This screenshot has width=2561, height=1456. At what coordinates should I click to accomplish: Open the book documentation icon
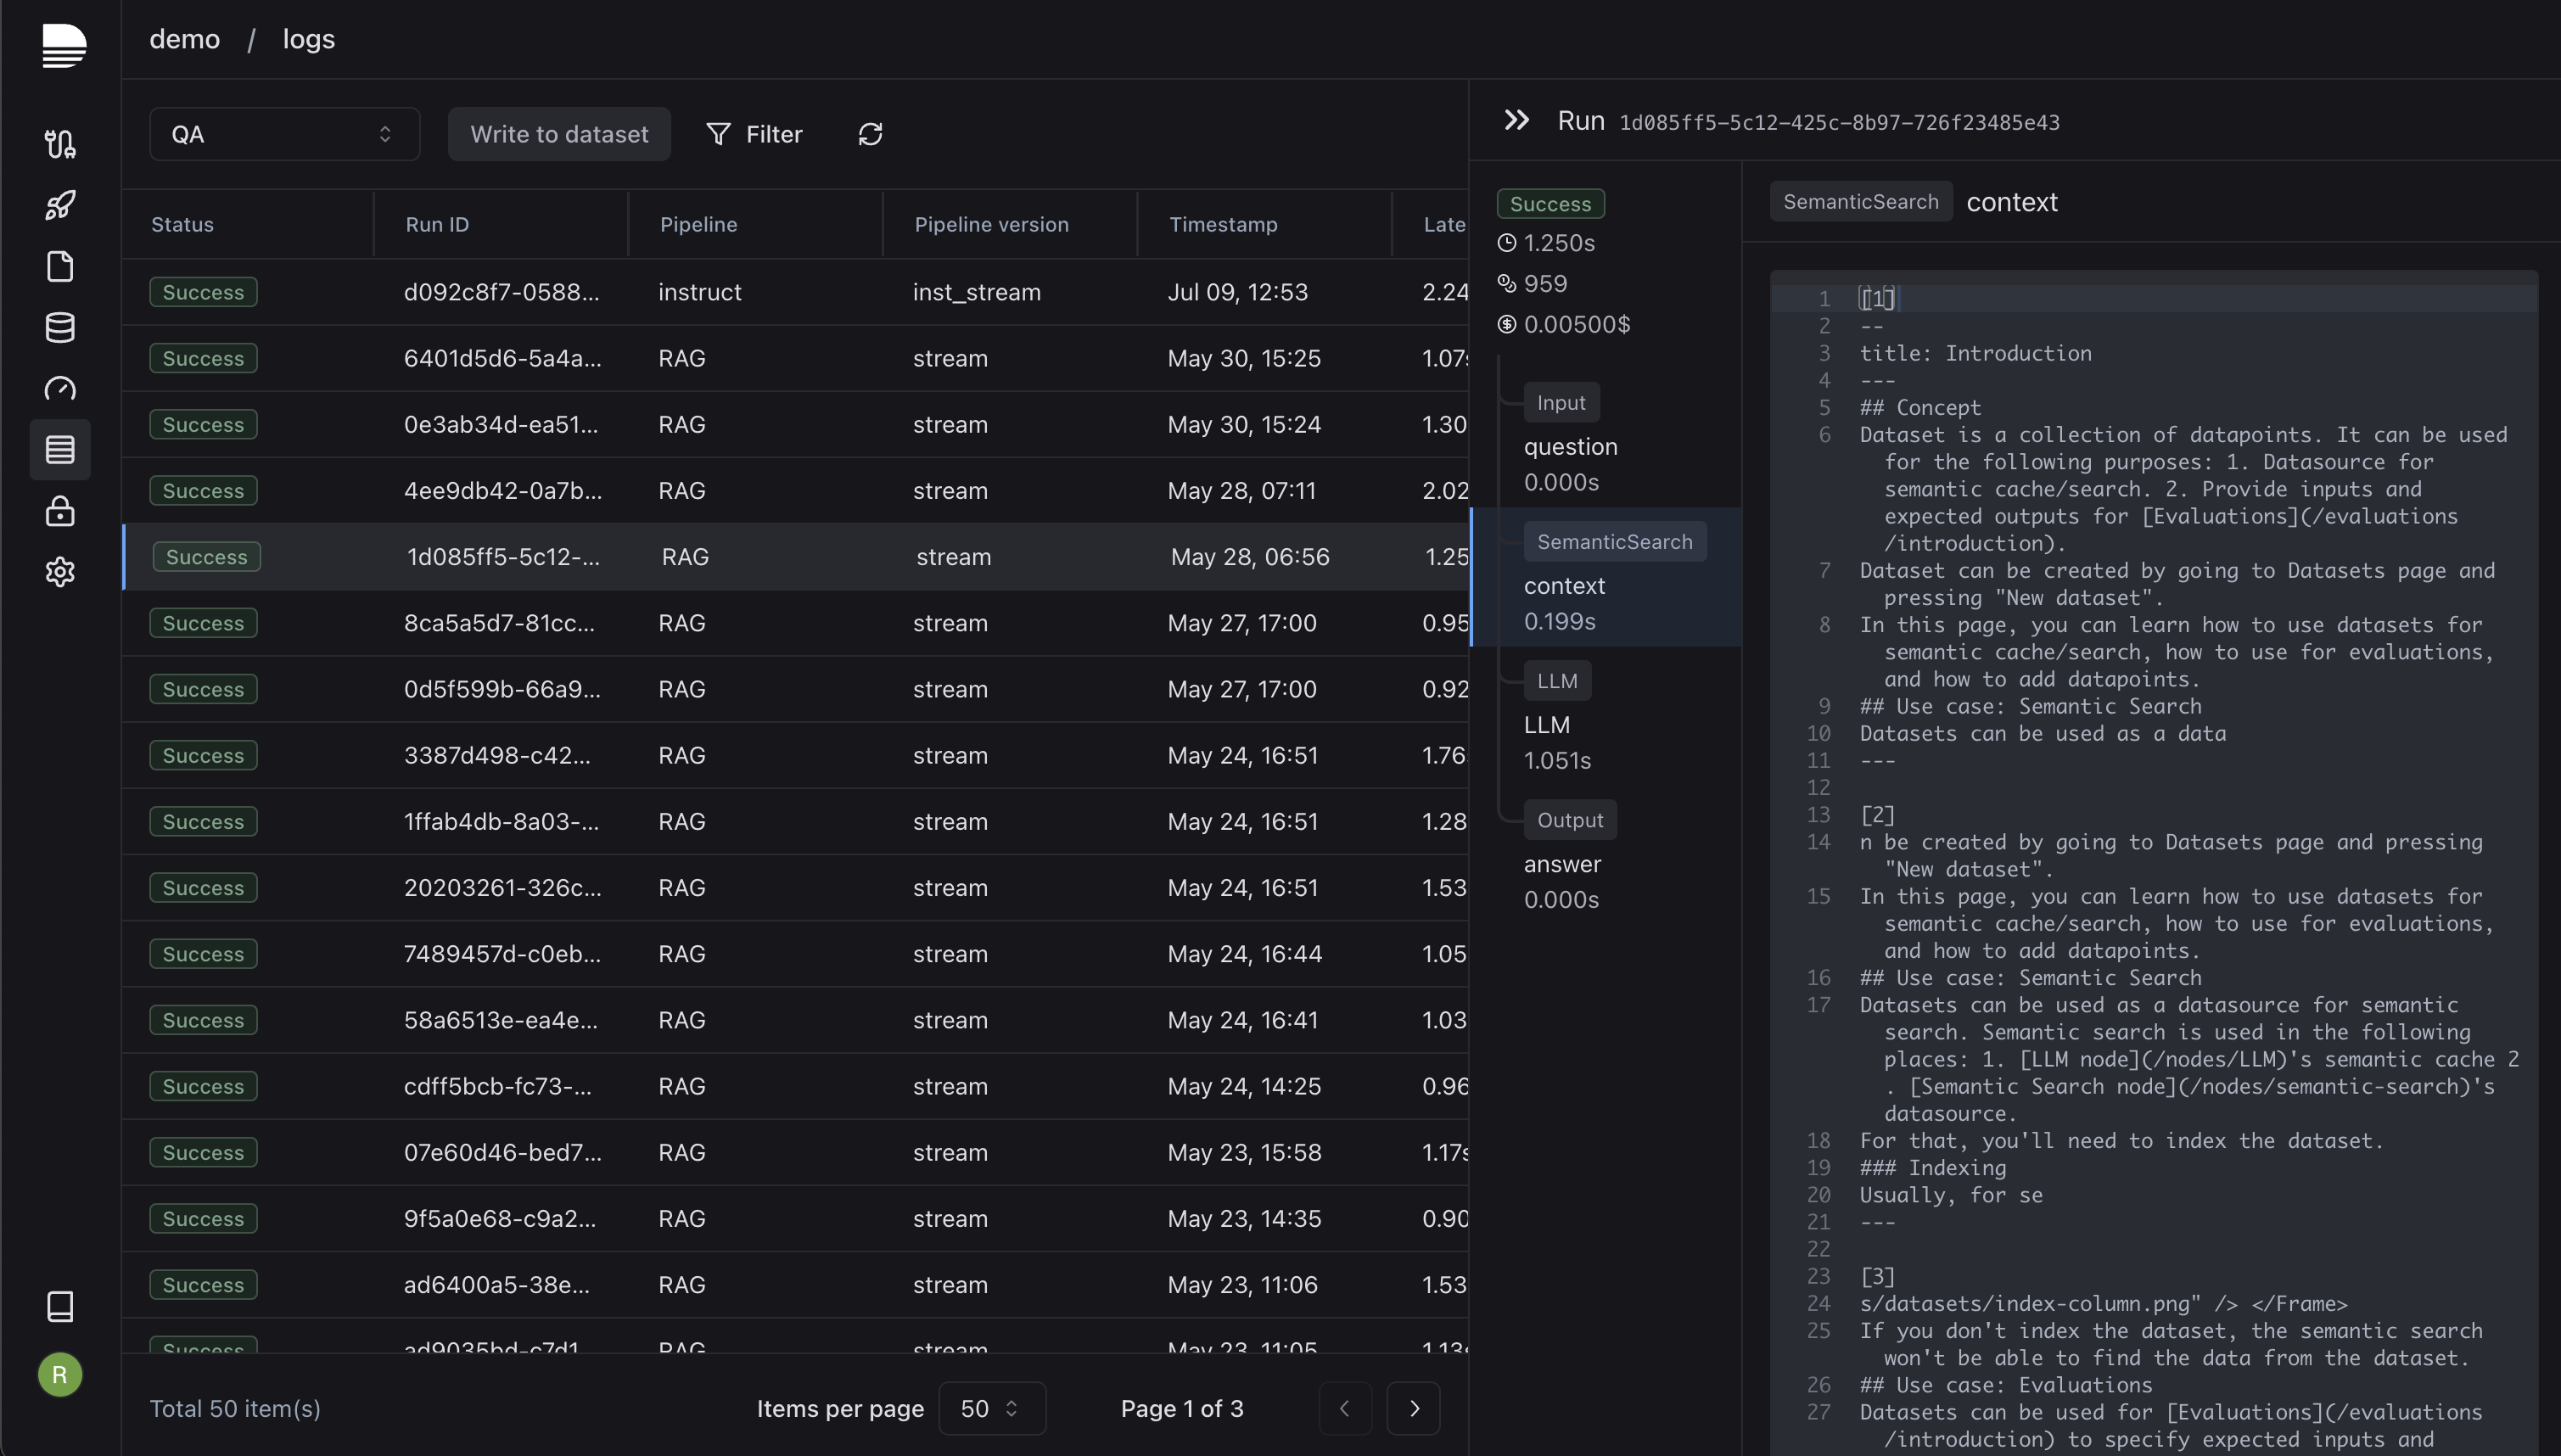[60, 1306]
